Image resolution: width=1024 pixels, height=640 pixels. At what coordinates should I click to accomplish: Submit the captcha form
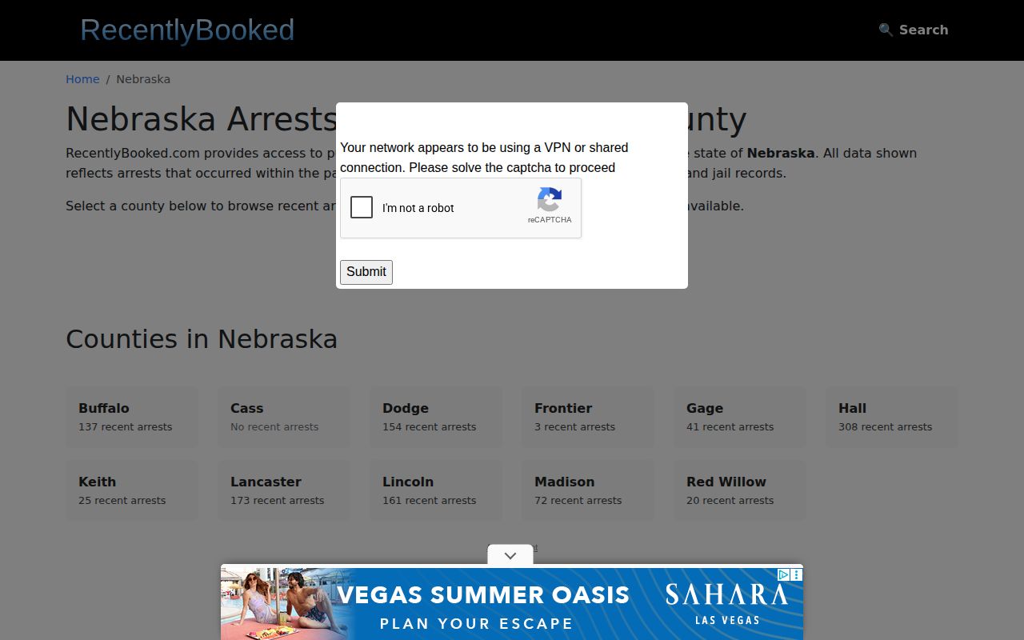click(x=366, y=272)
